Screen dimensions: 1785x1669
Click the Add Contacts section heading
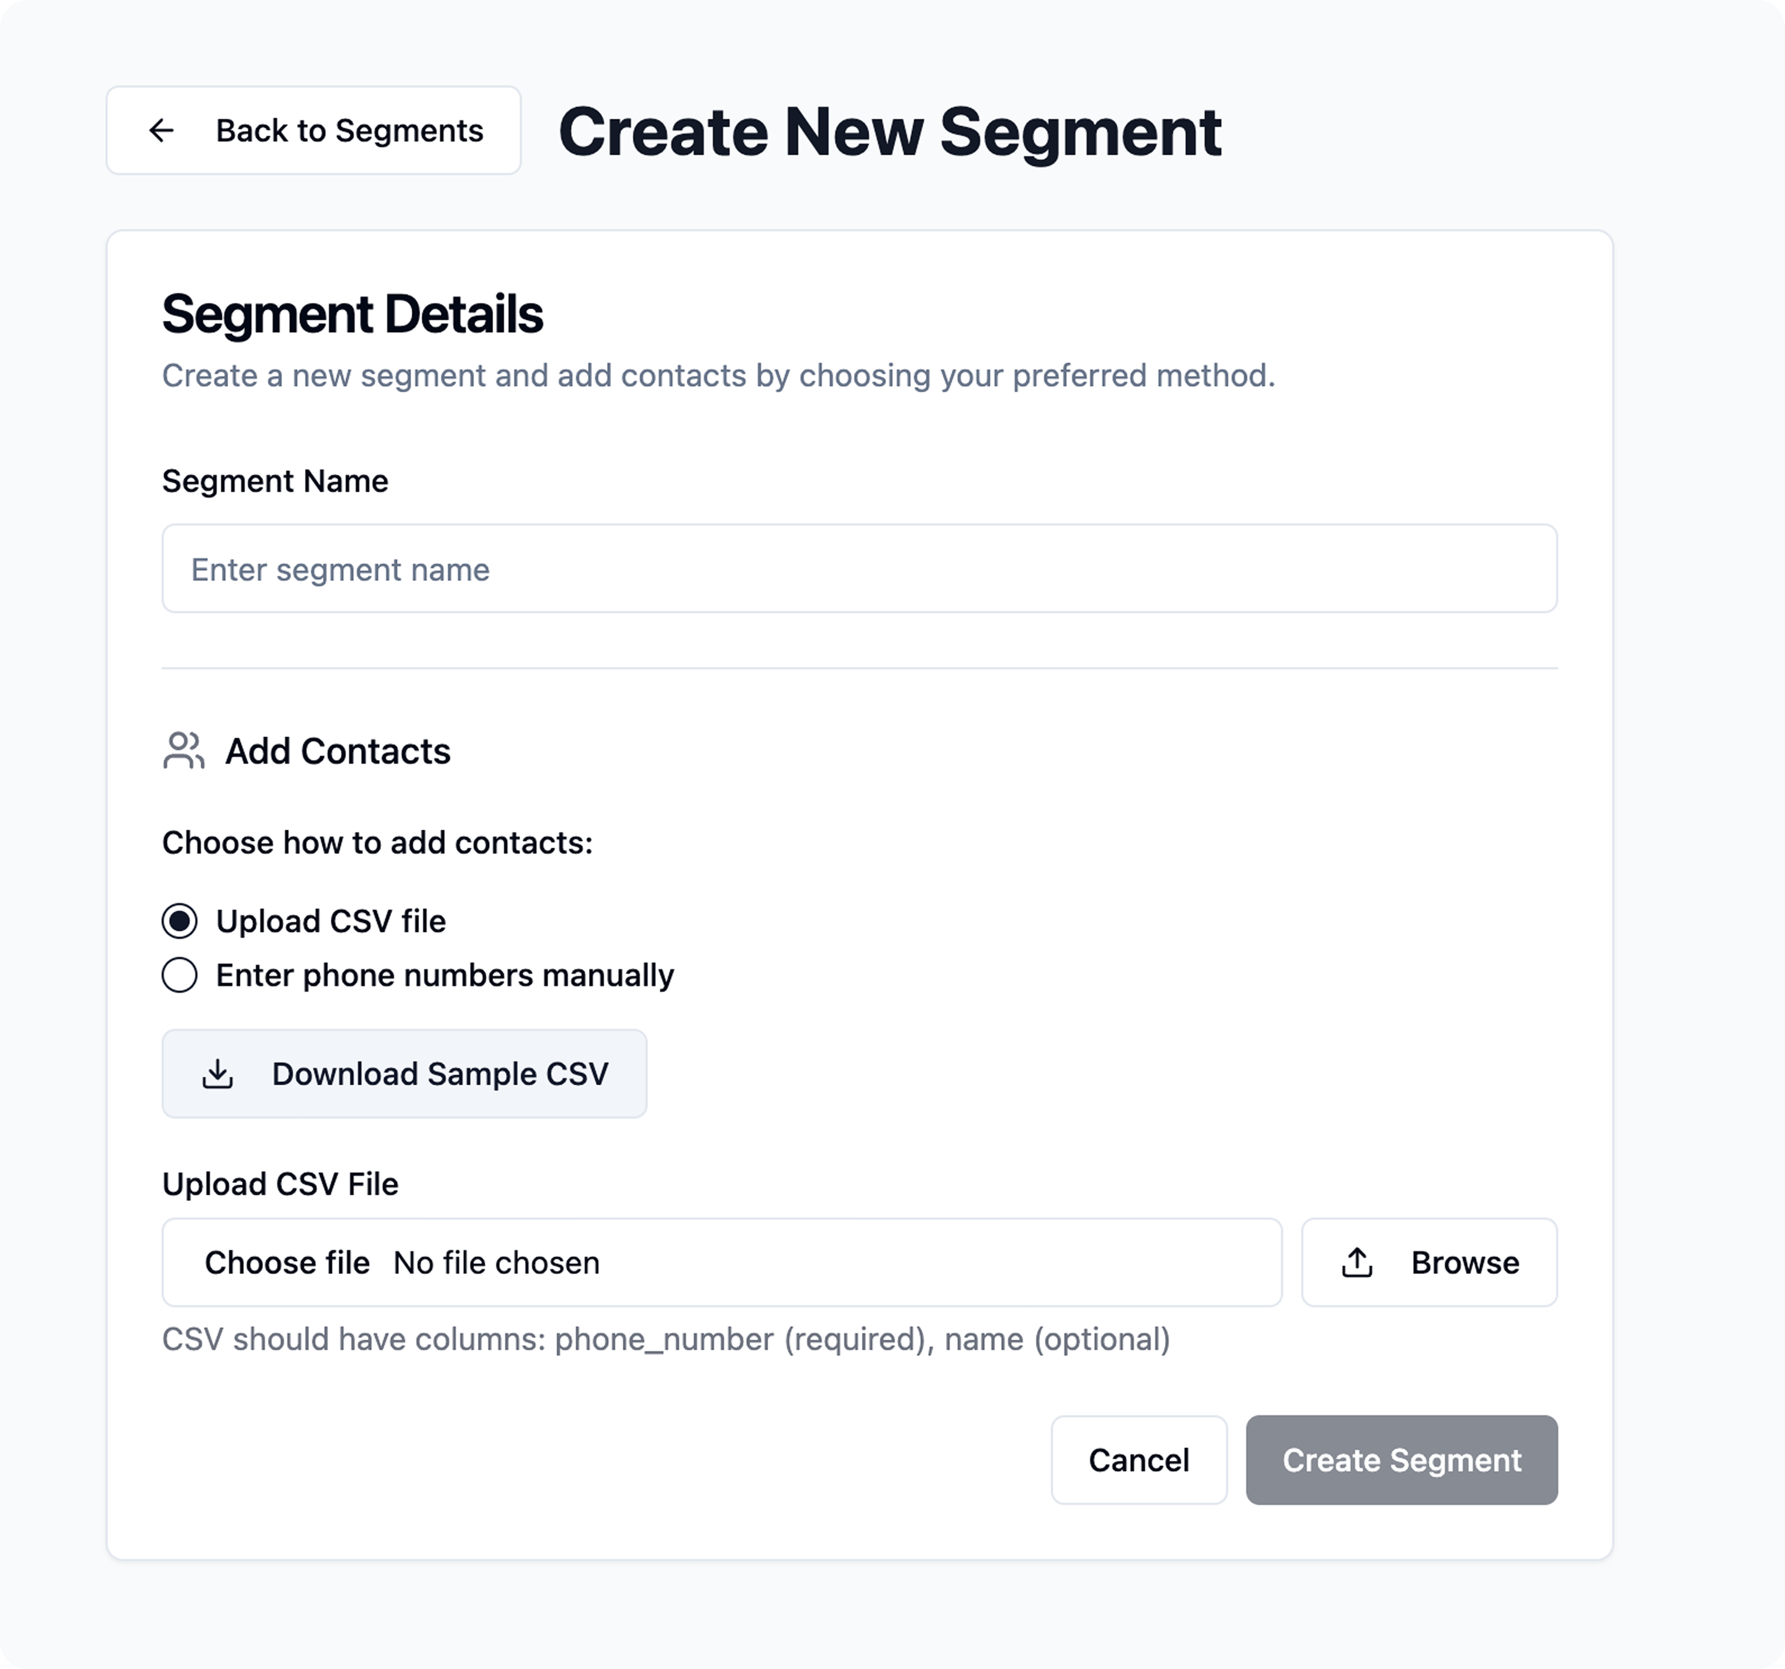coord(337,751)
